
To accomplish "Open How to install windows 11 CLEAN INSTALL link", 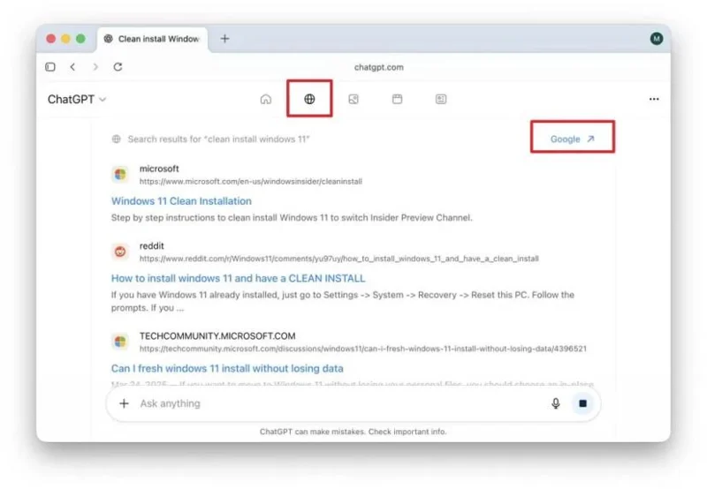I will pos(238,278).
